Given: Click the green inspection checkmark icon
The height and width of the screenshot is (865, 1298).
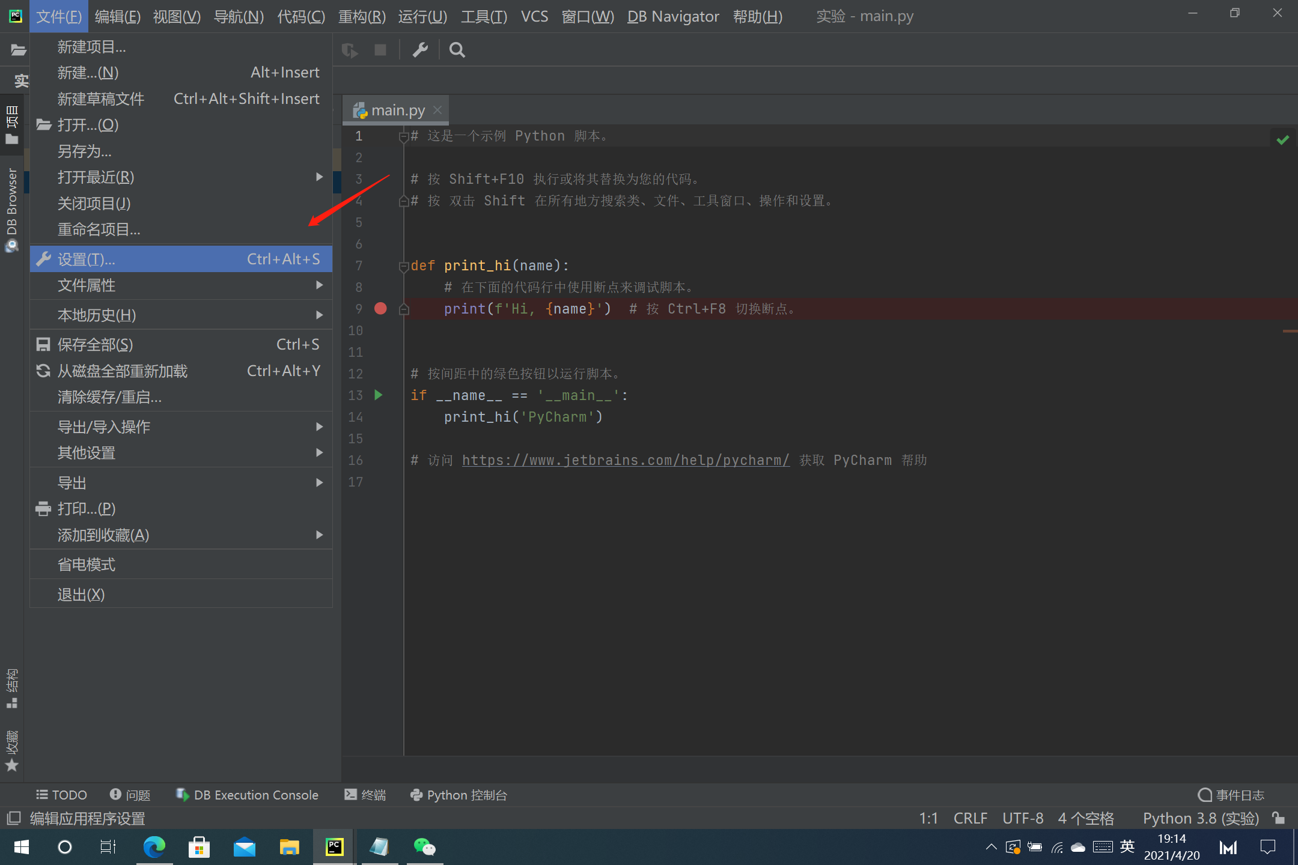Looking at the screenshot, I should click(1282, 139).
